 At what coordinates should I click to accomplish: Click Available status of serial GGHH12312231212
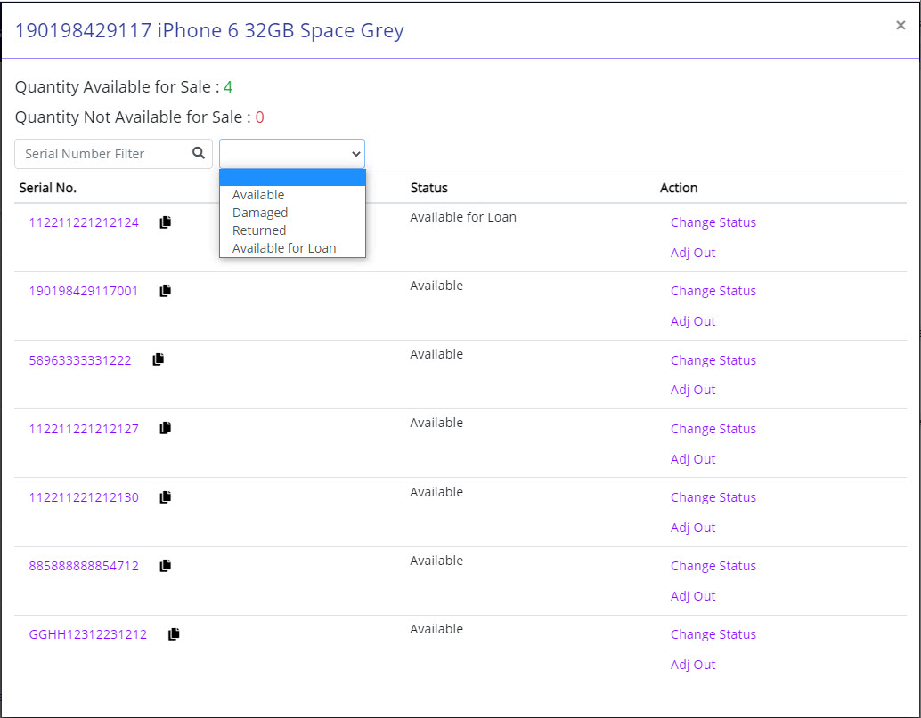[436, 629]
